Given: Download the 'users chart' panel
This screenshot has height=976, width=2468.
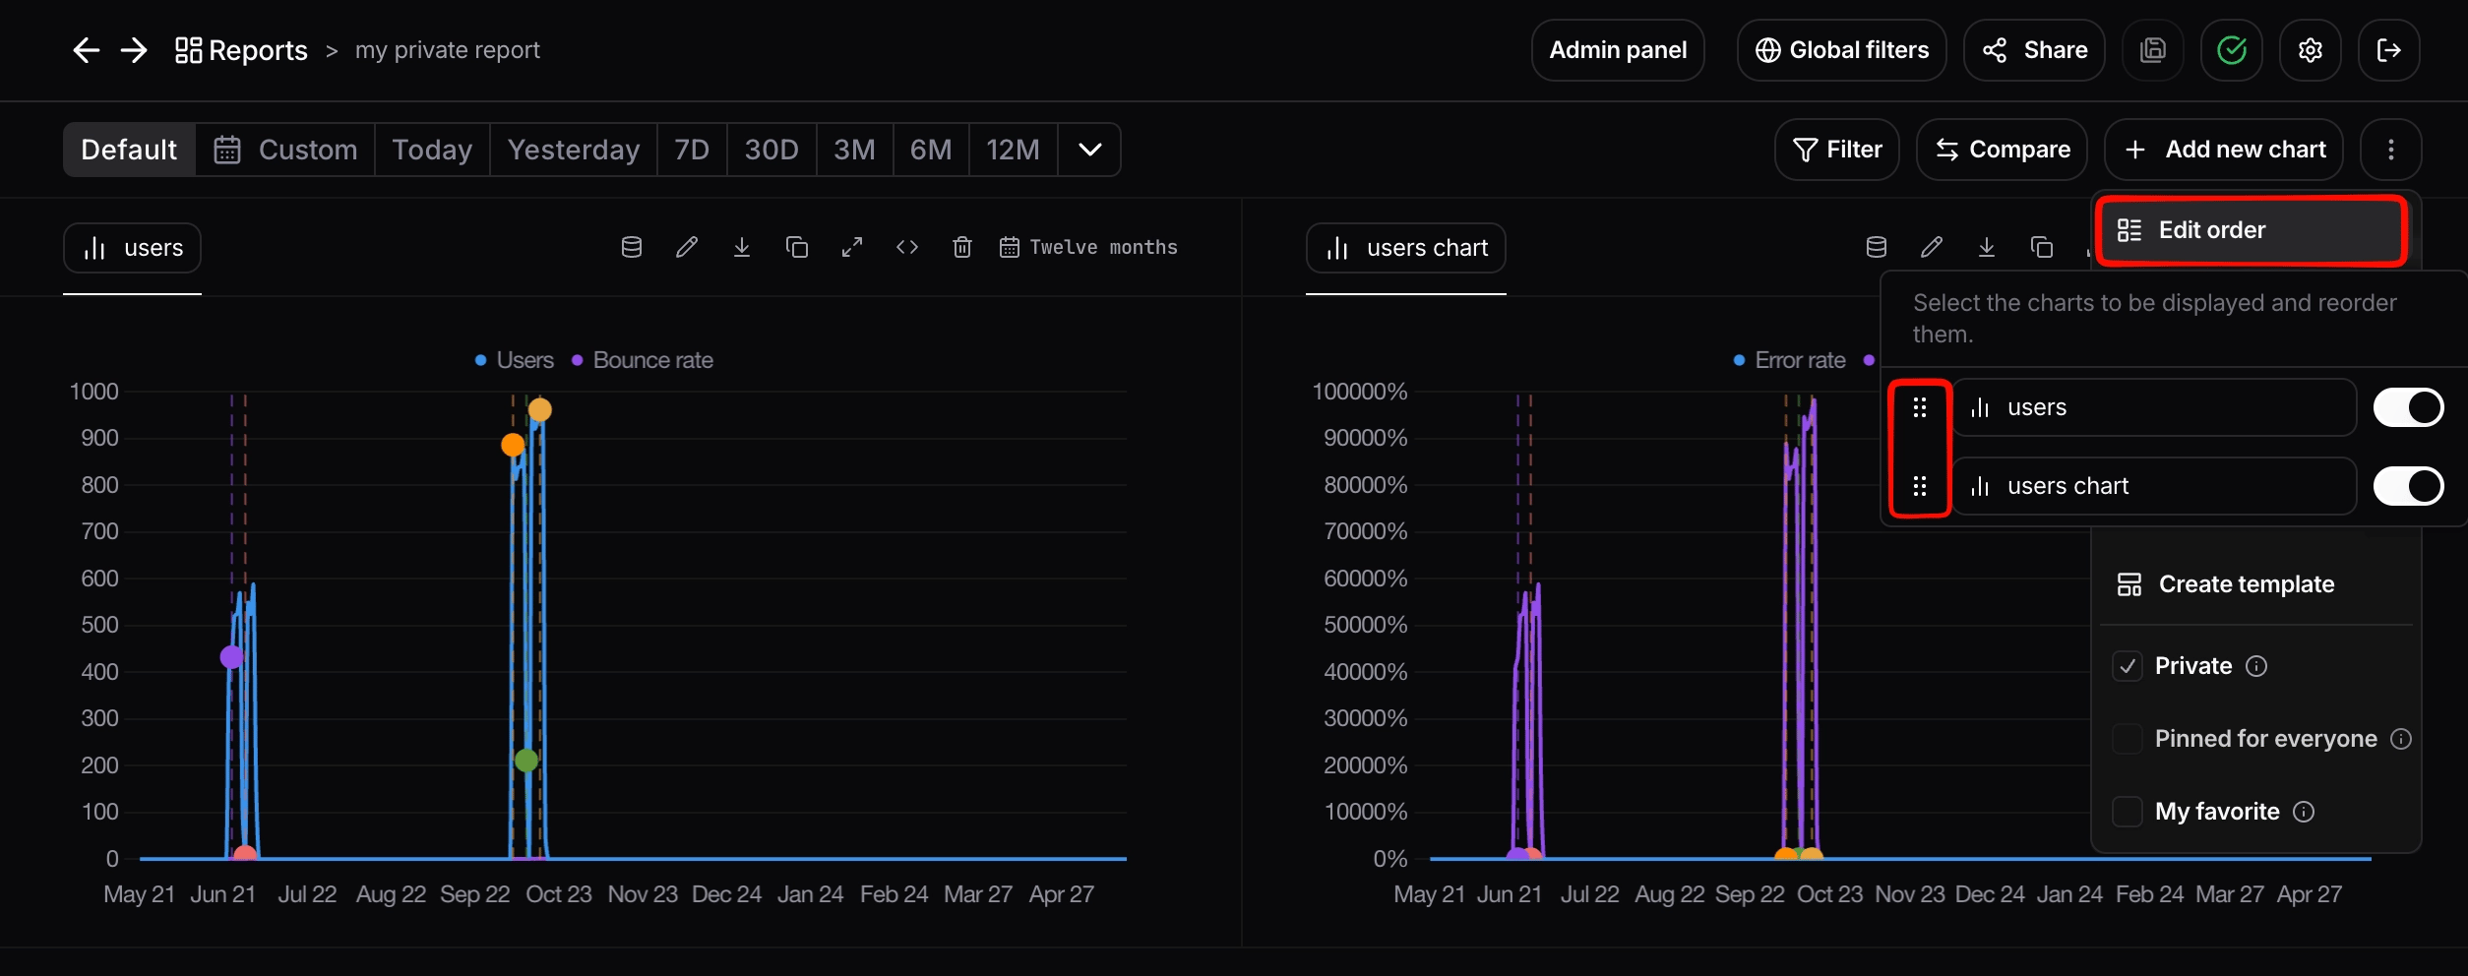Looking at the screenshot, I should [x=1987, y=247].
